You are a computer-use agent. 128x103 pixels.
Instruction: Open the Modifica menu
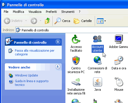18,12
